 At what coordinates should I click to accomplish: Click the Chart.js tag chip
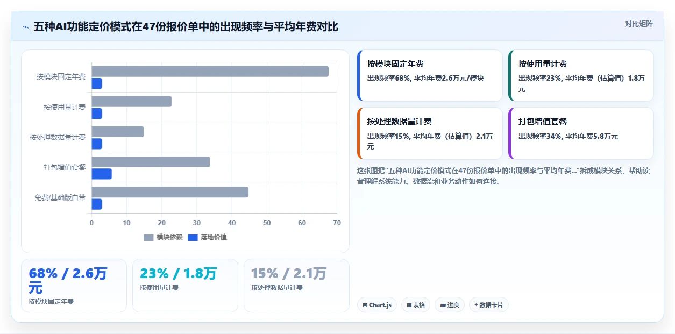(x=377, y=305)
